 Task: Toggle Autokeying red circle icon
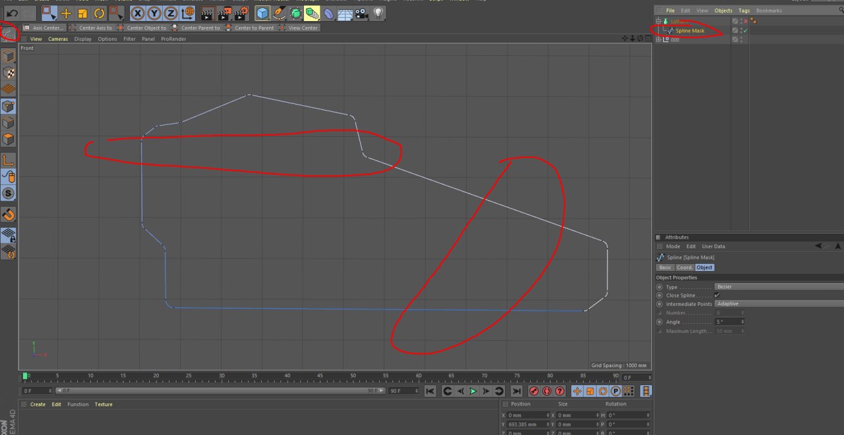tap(547, 391)
